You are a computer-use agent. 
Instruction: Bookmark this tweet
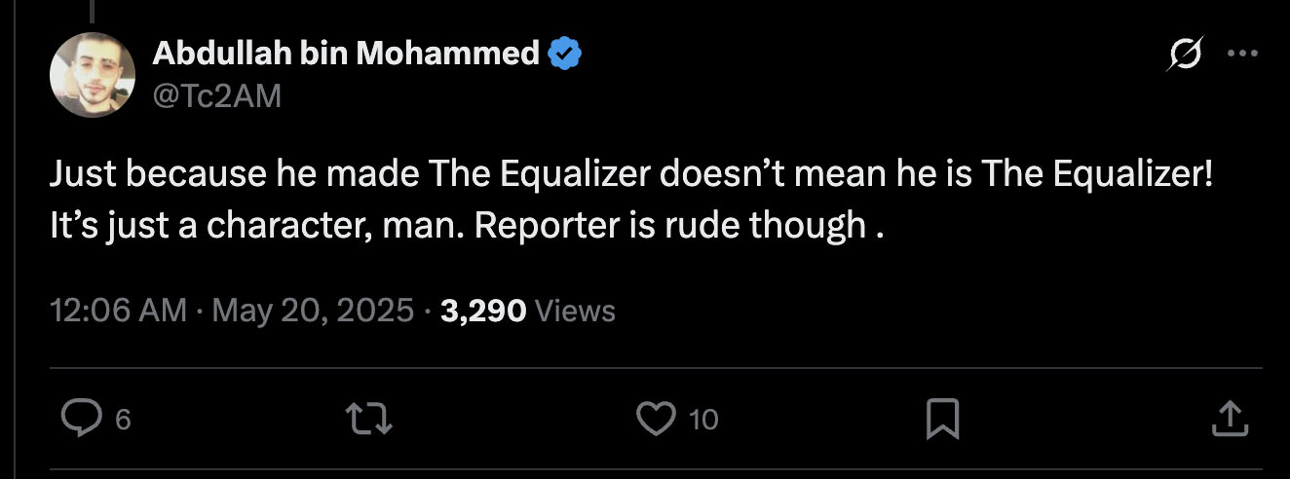tap(942, 419)
